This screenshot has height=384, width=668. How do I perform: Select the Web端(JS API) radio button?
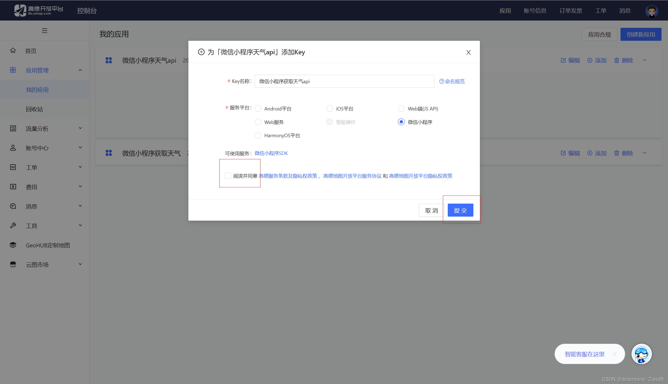[x=401, y=109]
